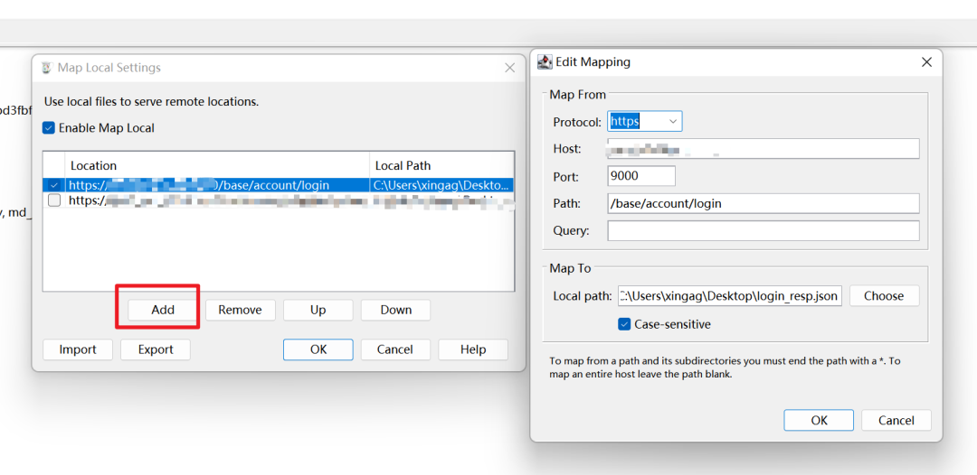Toggle the checked login mapping row checkbox
This screenshot has width=977, height=475.
coord(54,184)
